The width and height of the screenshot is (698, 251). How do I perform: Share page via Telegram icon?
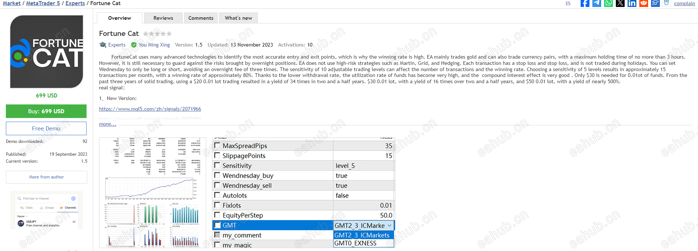pos(597,3)
